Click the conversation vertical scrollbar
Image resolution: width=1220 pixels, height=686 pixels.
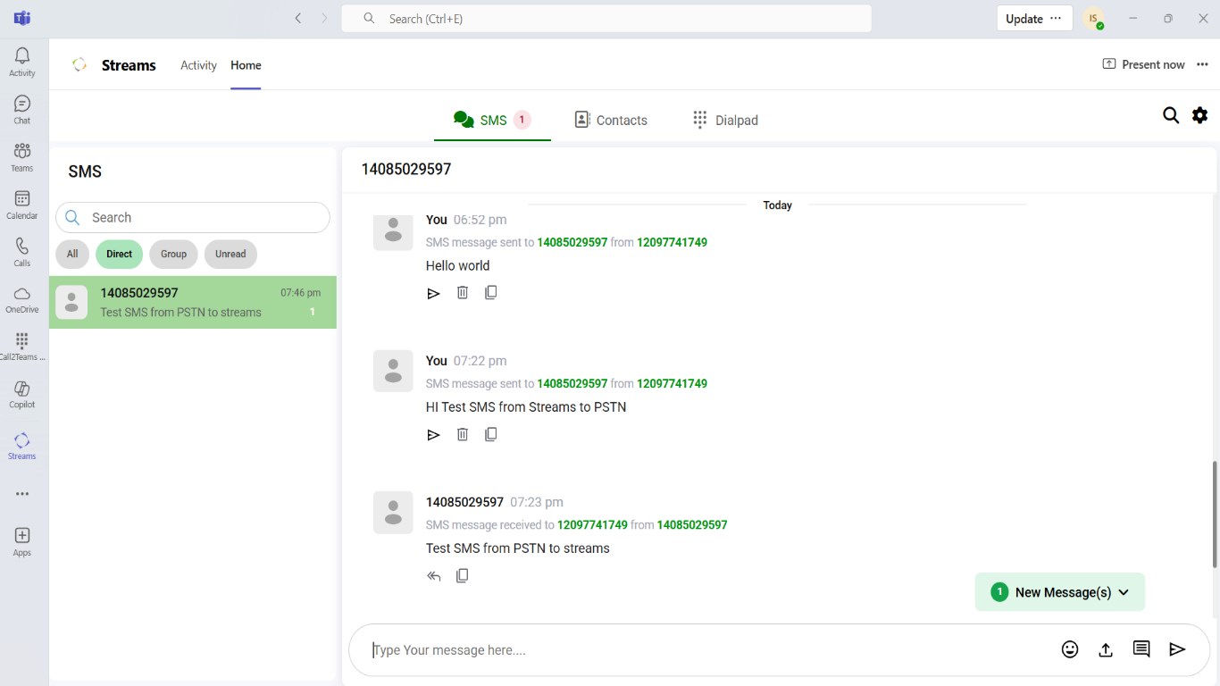(x=1214, y=514)
